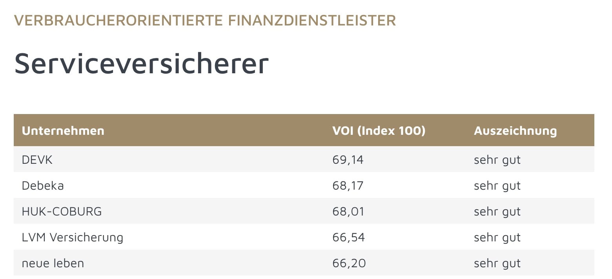The width and height of the screenshot is (612, 279).
Task: Click the 'Unternehmen' column header
Action: click(63, 130)
